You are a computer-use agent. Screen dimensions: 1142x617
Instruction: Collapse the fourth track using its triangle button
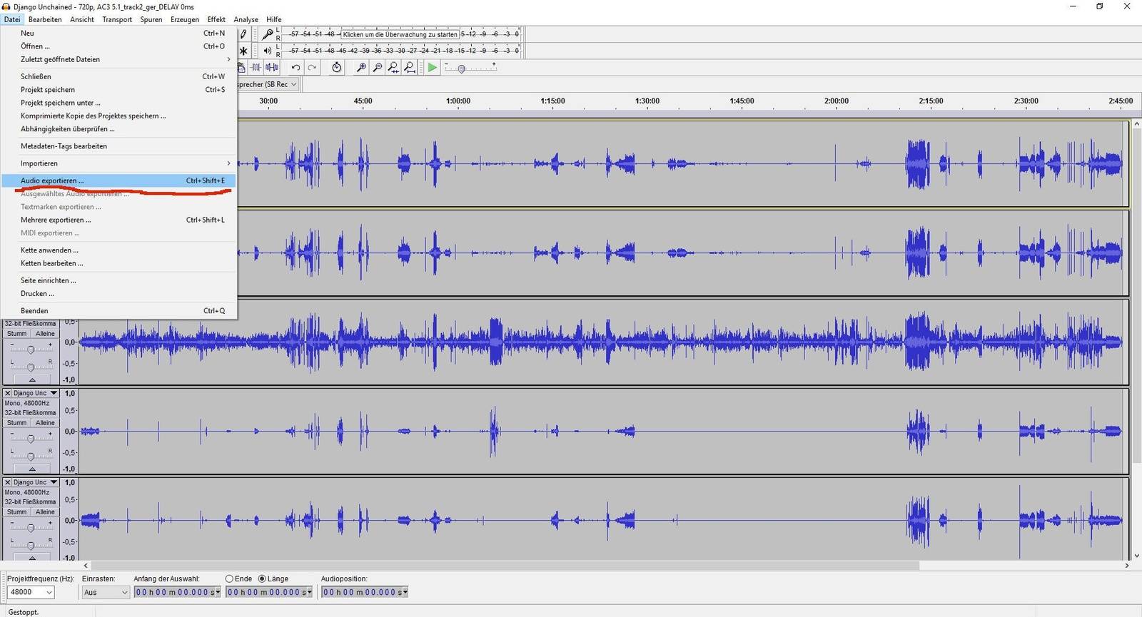tap(31, 469)
